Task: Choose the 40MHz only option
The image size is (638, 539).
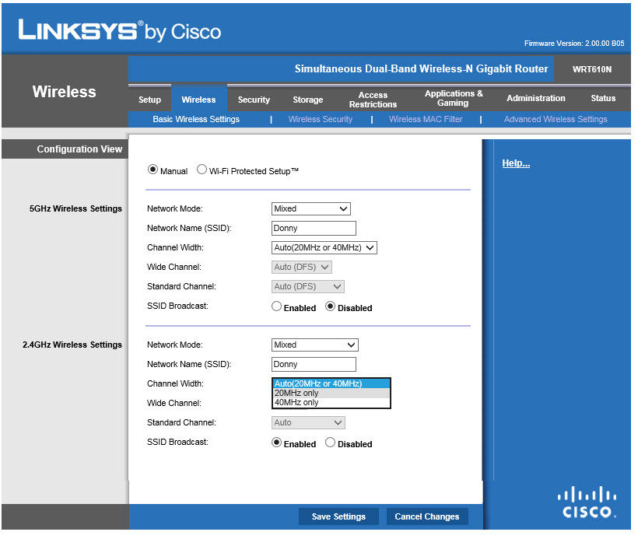Action: tap(331, 403)
